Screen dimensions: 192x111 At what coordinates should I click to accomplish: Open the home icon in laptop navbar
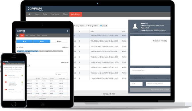click(x=30, y=14)
